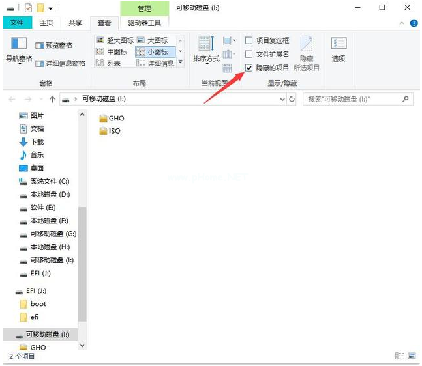Expand the address bar history dropdown

coord(282,99)
